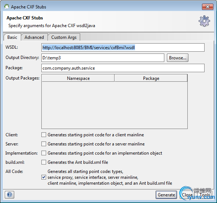Click the gear icon in dialog header
This screenshot has width=217, height=203.
pos(204,21)
